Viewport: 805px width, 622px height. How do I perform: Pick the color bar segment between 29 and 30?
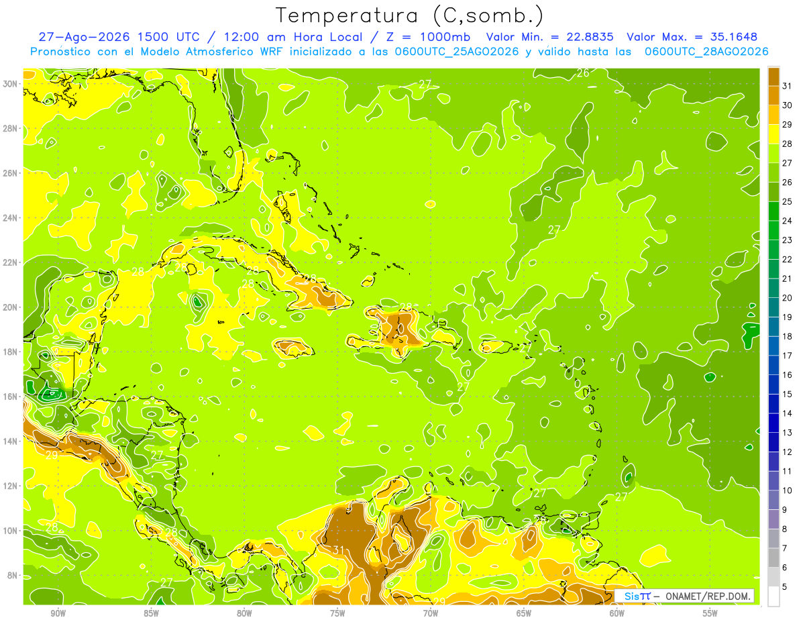(x=773, y=115)
